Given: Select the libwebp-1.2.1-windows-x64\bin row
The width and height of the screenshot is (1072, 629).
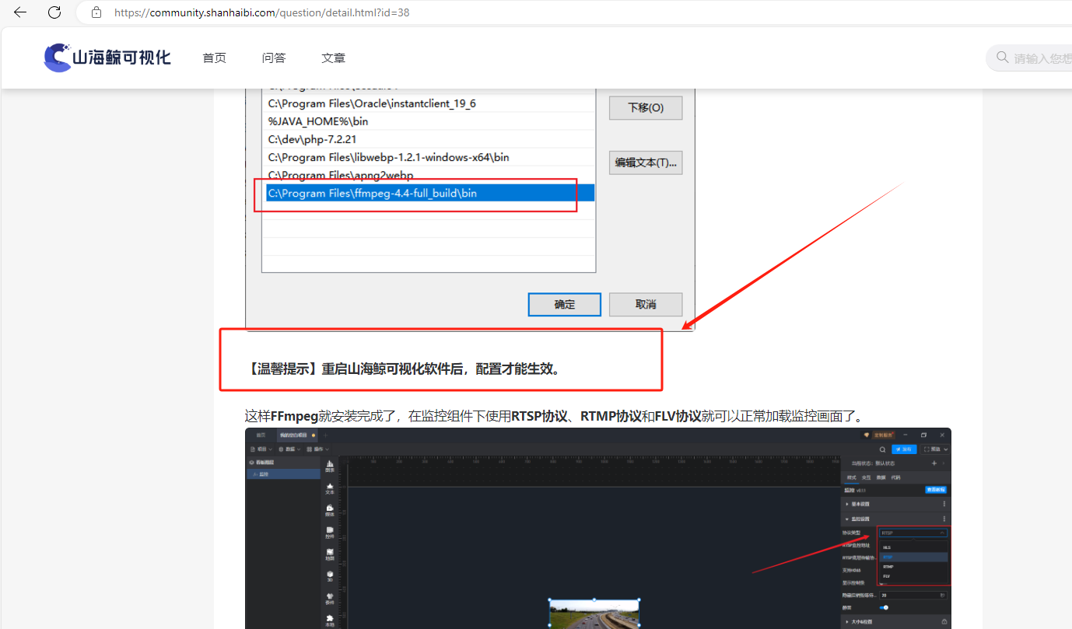Looking at the screenshot, I should [429, 157].
